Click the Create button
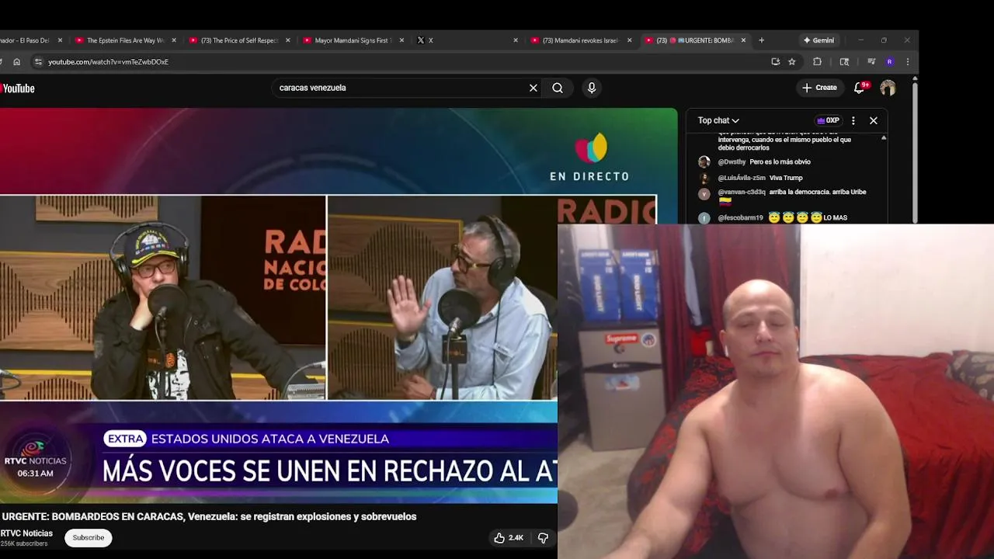 tap(819, 88)
